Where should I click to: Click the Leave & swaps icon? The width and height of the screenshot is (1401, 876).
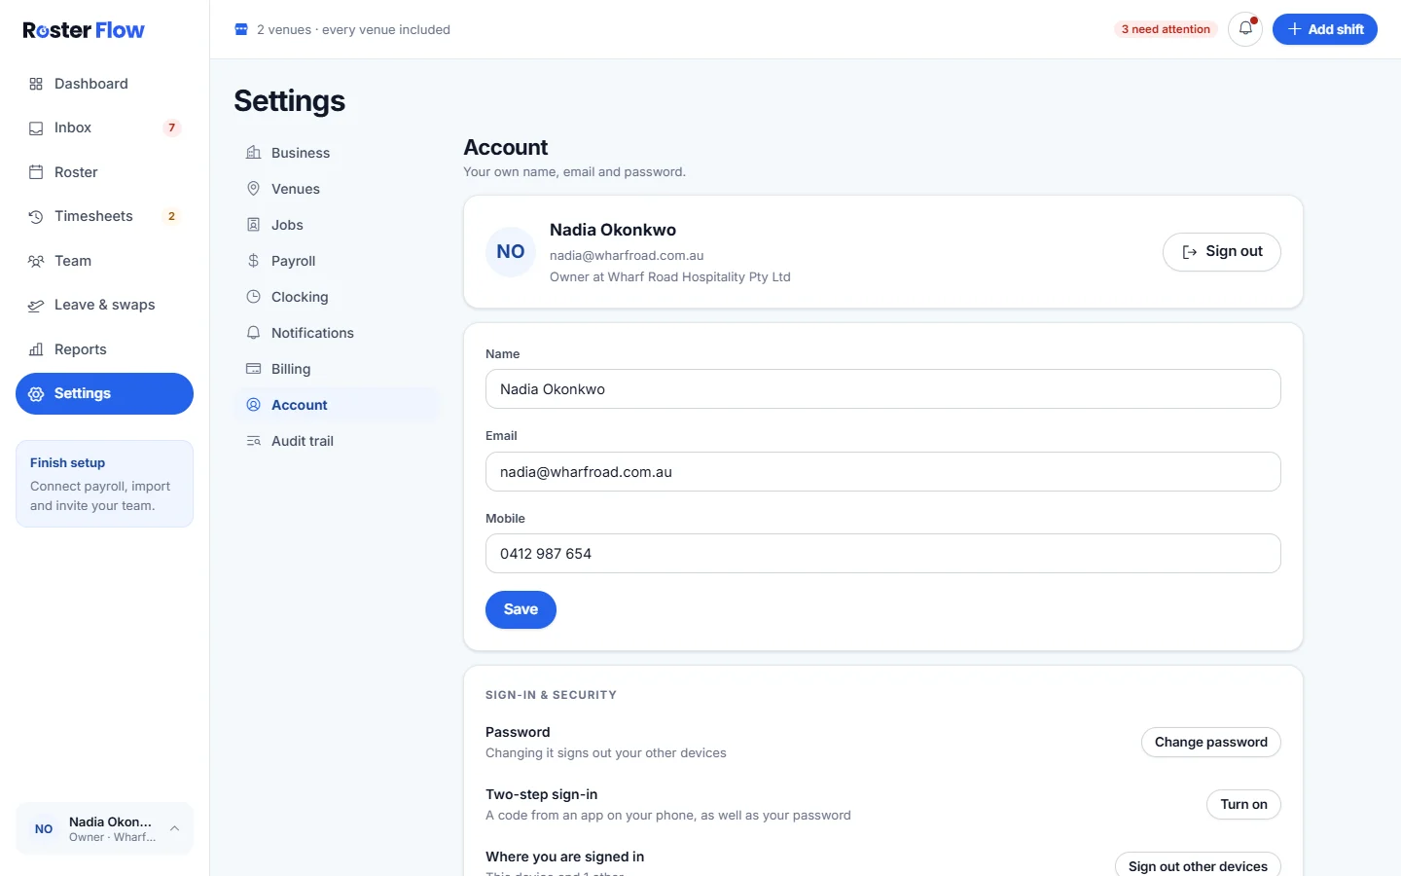pos(36,305)
